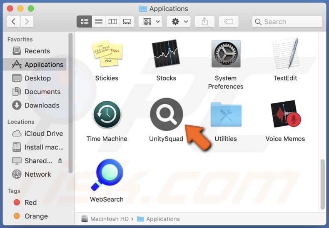Open Network in the sidebar
Image resolution: width=329 pixels, height=228 pixels.
click(35, 174)
